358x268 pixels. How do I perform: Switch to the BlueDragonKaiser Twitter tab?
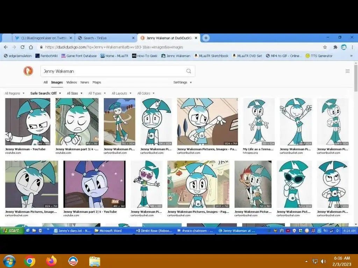coord(43,38)
